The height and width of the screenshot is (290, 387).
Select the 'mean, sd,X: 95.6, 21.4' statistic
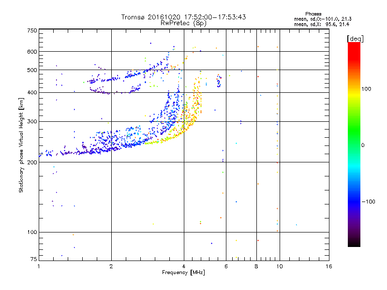pyautogui.click(x=321, y=24)
